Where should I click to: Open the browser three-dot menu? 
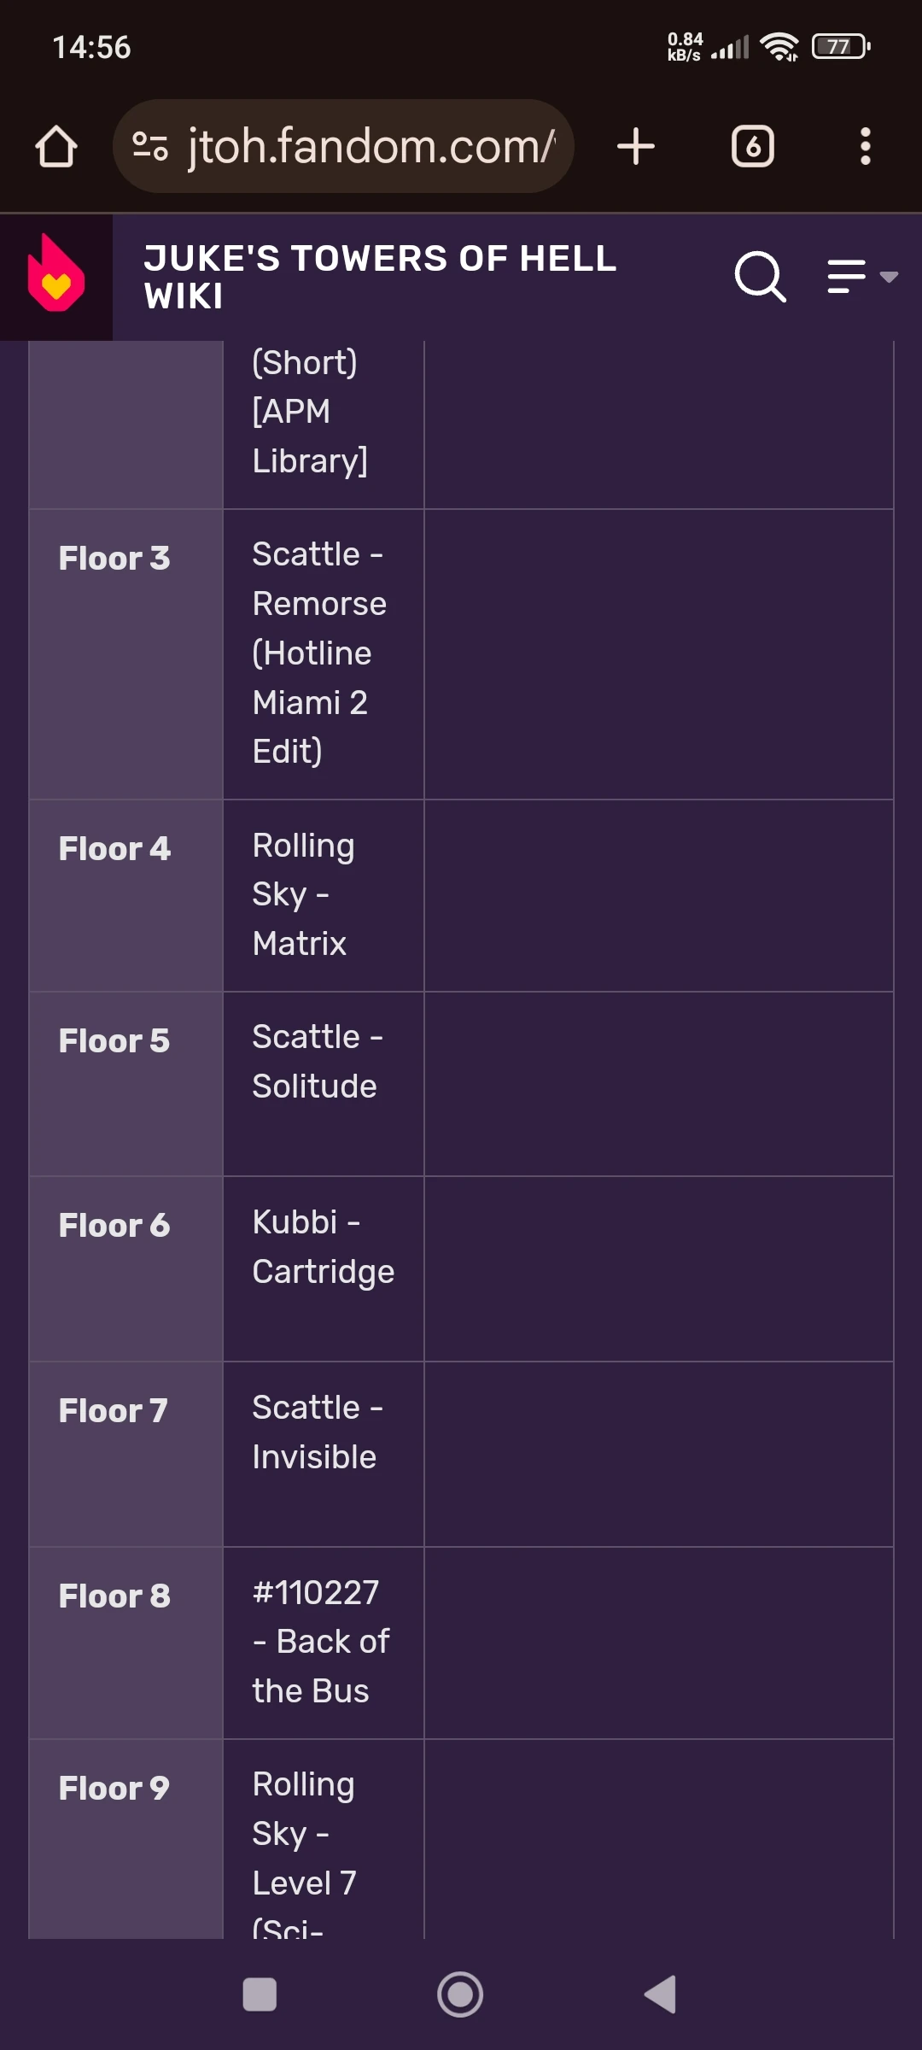[x=865, y=146]
